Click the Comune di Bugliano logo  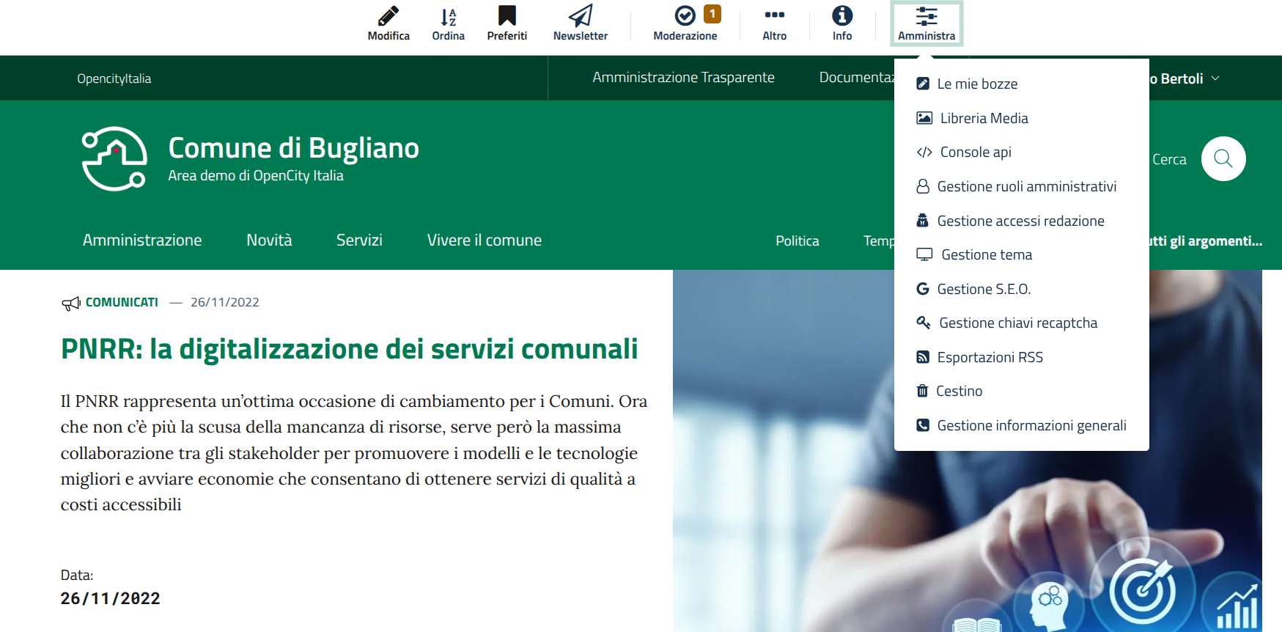point(114,158)
